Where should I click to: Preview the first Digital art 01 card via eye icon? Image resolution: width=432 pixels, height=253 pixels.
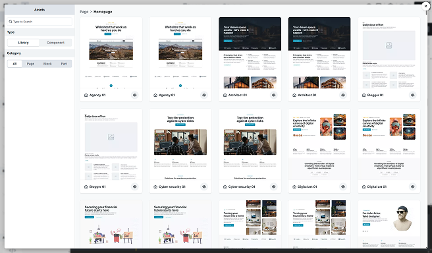(x=343, y=186)
